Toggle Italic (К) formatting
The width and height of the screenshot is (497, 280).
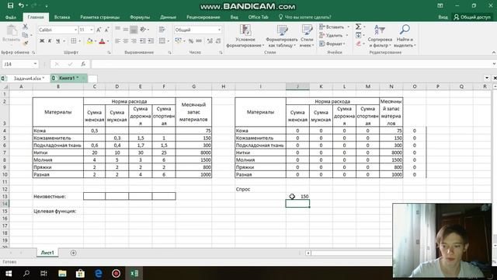click(x=50, y=41)
